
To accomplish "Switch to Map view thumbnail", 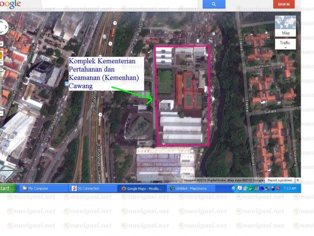I will tap(285, 26).
